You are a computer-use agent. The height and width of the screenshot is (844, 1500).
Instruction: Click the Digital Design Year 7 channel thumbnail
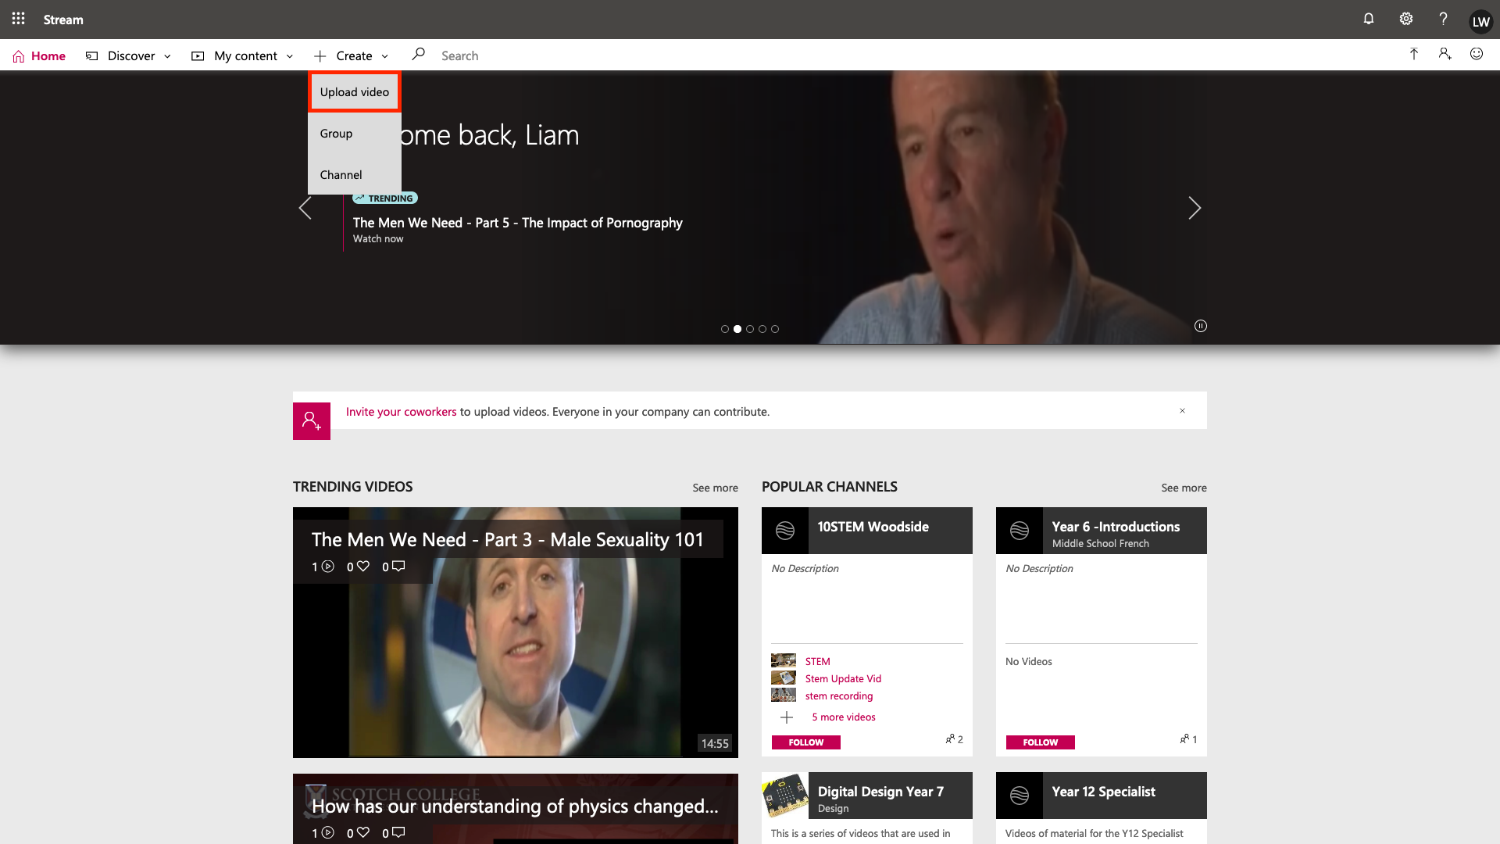coord(785,796)
